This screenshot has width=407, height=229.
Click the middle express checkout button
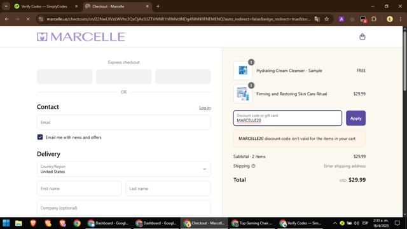(x=124, y=76)
